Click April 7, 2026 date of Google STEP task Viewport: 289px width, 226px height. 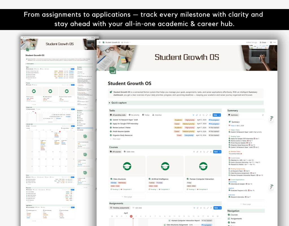[202, 124]
